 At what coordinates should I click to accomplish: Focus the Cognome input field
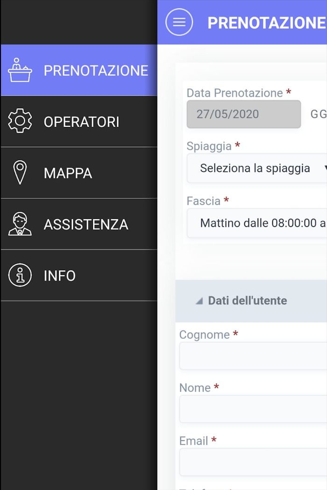click(253, 356)
